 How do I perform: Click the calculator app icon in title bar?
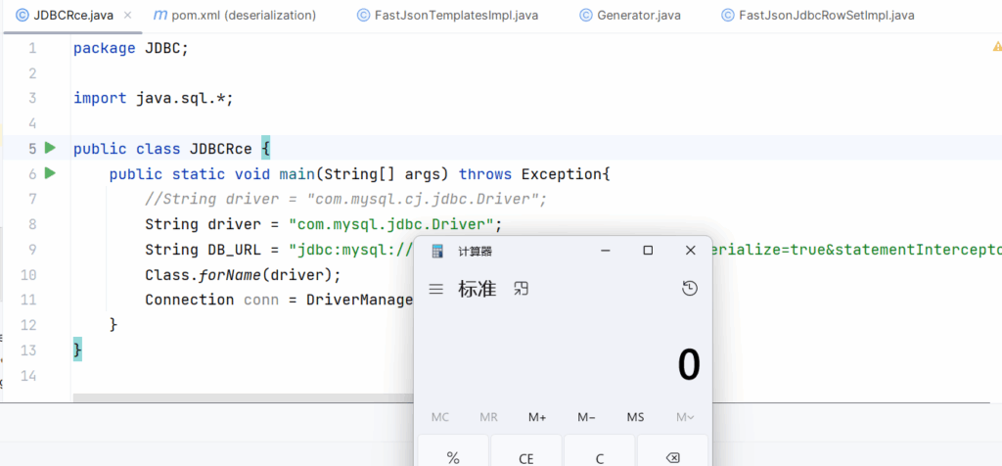(437, 251)
